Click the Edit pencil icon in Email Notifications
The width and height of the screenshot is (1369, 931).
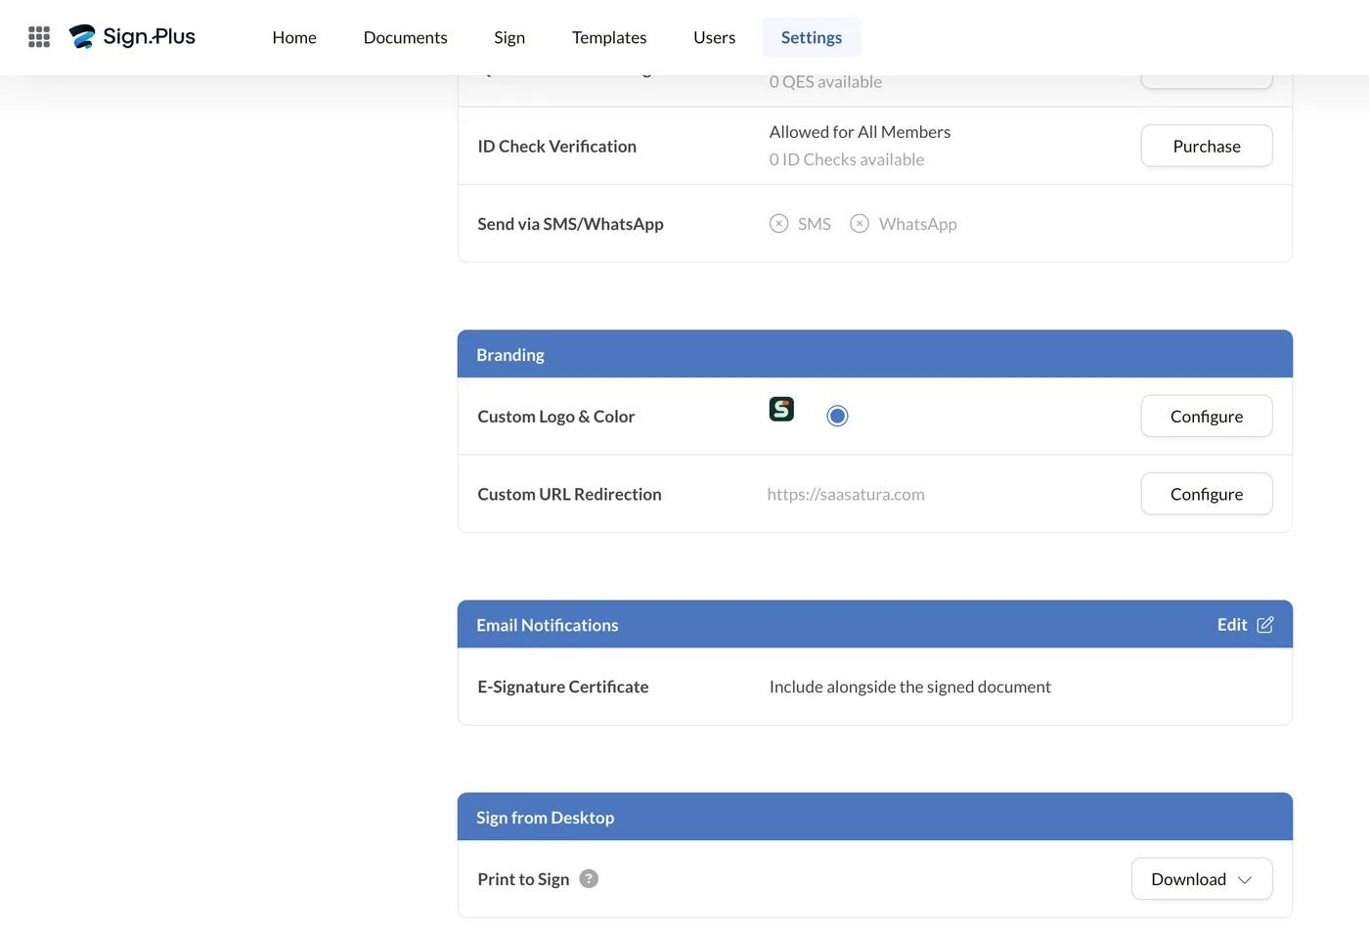pos(1265,625)
